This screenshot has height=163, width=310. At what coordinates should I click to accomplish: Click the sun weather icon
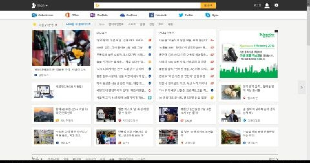pos(34,25)
